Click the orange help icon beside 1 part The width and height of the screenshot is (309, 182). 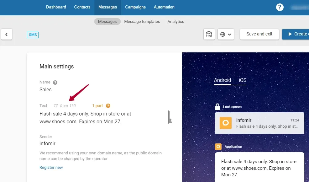[x=108, y=106]
